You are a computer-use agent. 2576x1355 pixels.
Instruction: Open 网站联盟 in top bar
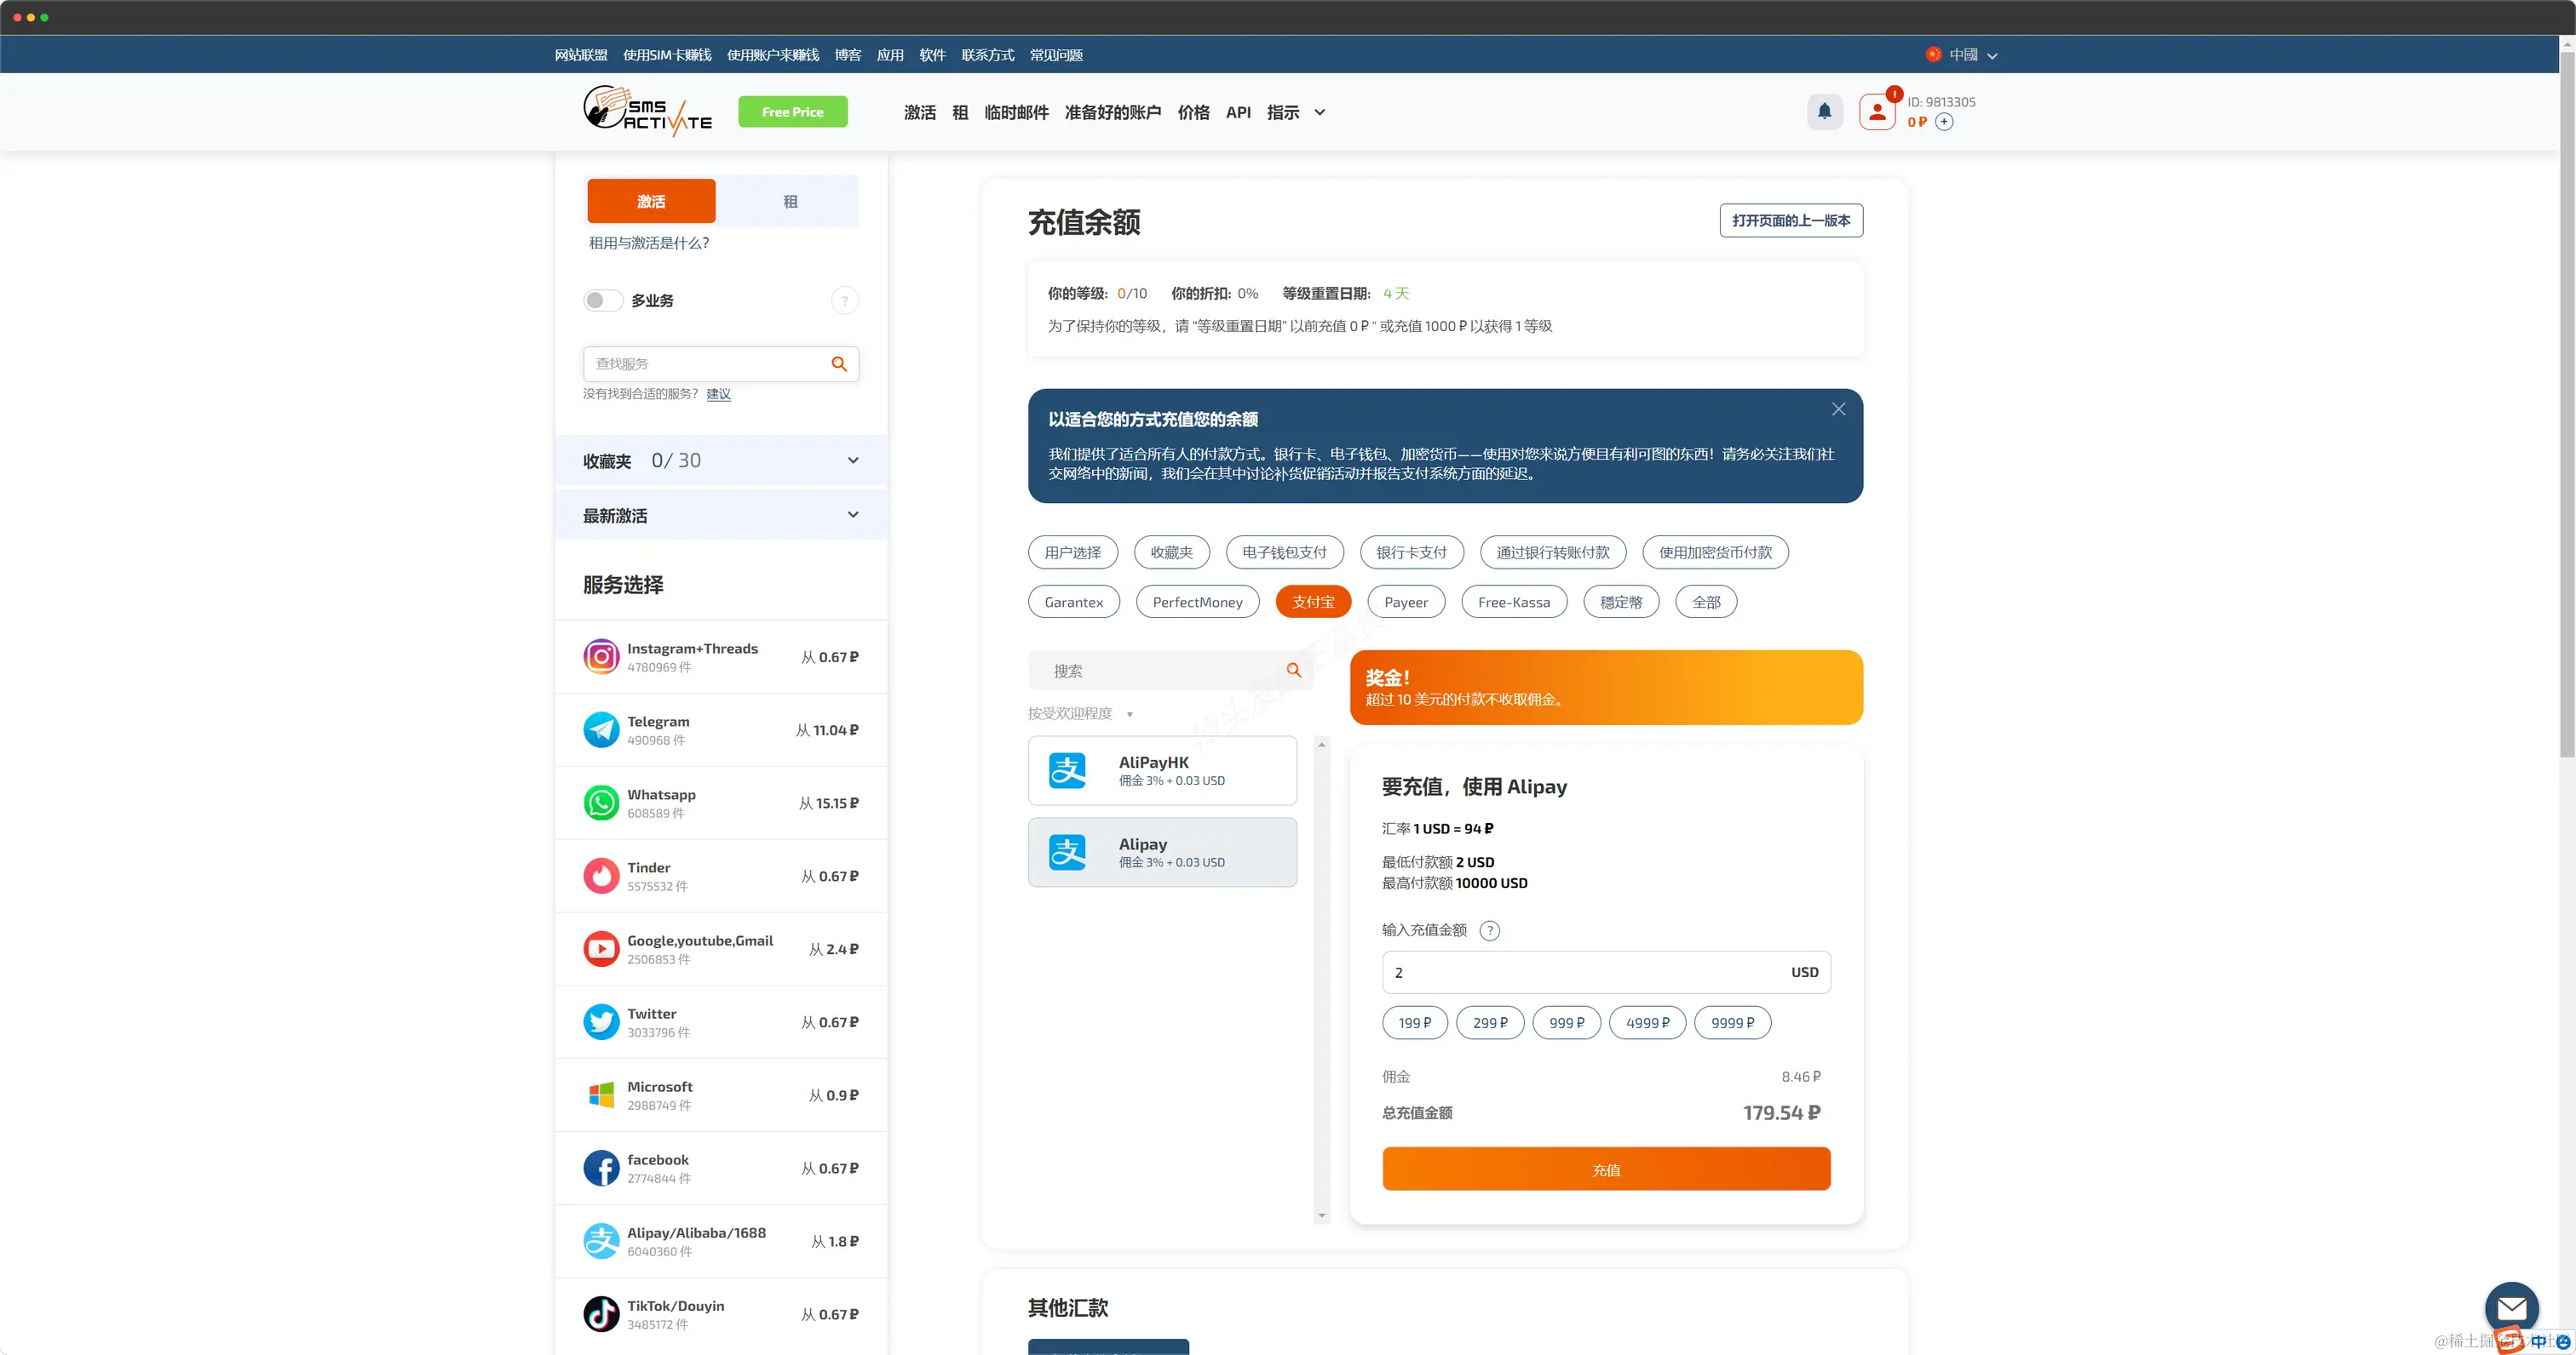click(x=581, y=55)
